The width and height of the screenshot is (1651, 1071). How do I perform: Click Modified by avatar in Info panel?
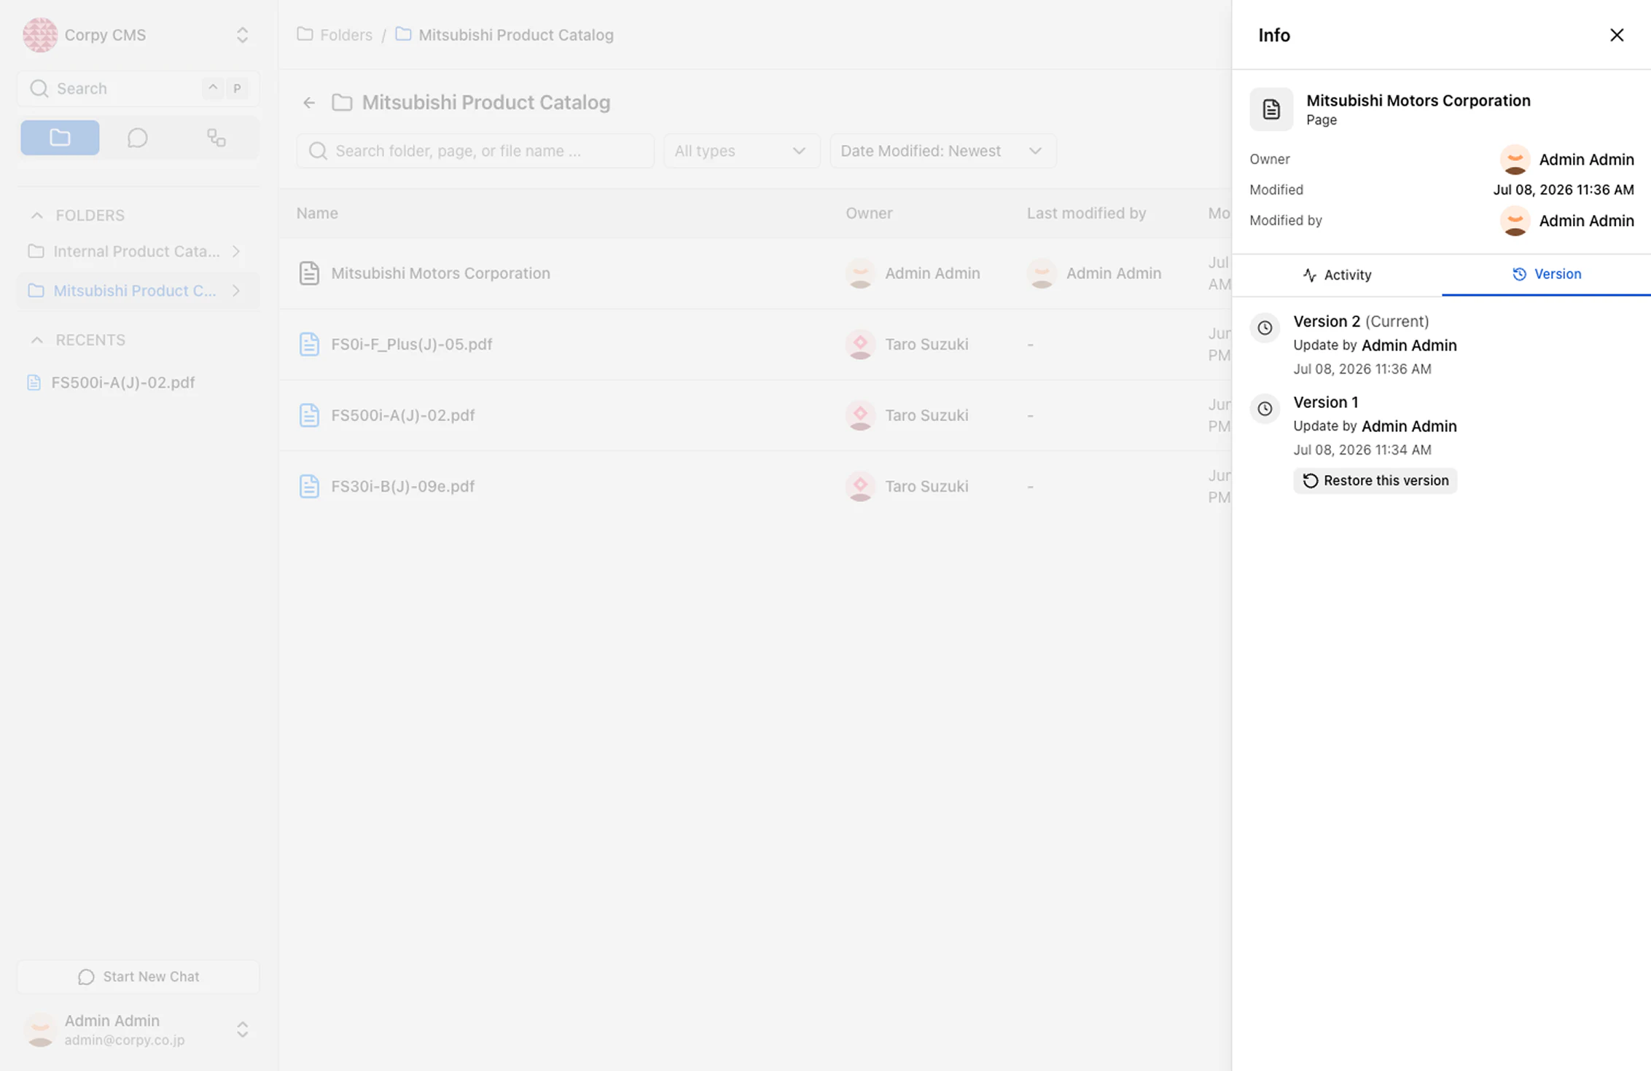1515,221
